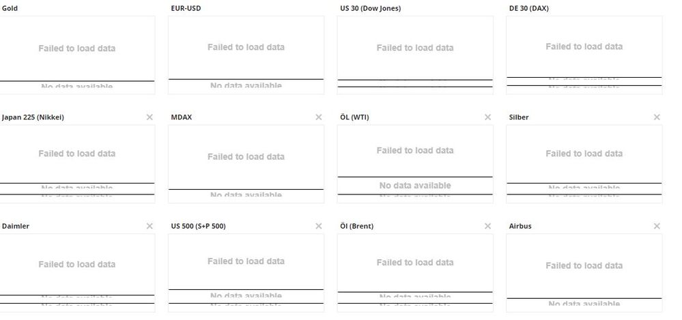682x320 pixels.
Task: Remove the US 500 (S+P 500) widget
Action: (319, 226)
